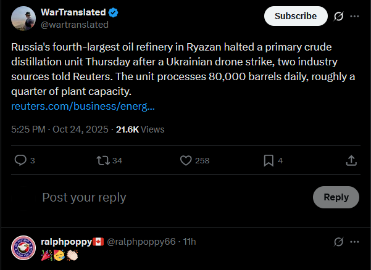
Task: Open the @wartranslated handle link
Action: pyautogui.click(x=75, y=25)
